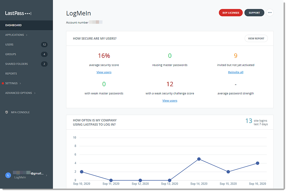Click the 13 site logins count

249,121
